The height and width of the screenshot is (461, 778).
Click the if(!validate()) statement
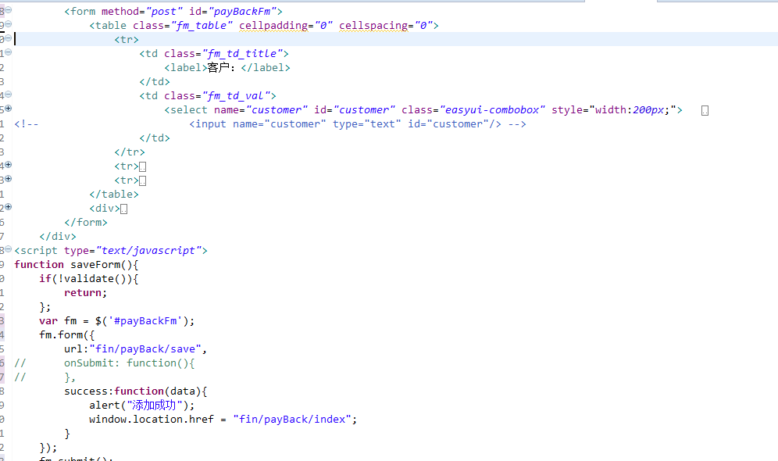point(89,279)
